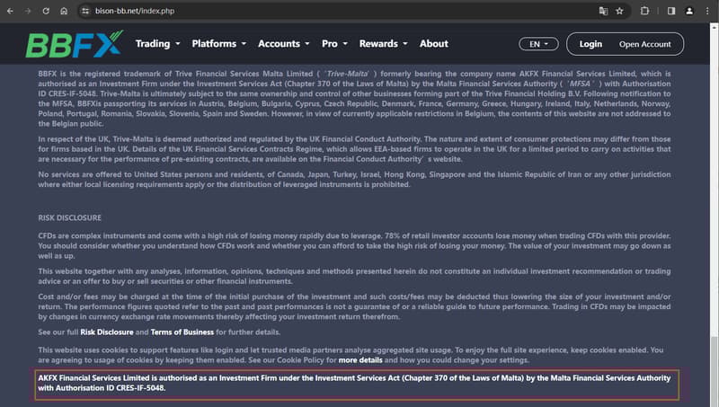Click the scrollbar up arrow
The image size is (719, 407).
[714, 27]
